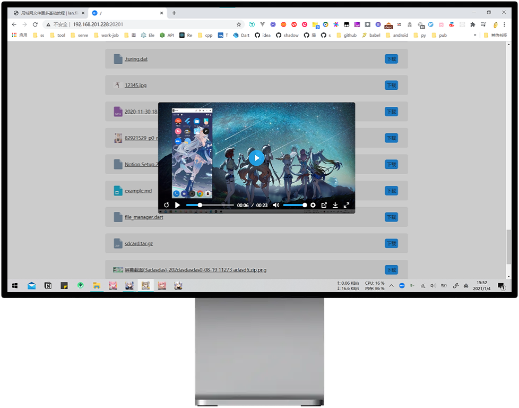Screen dimensions: 519x408
Task: Download the example.md file
Action: click(391, 191)
